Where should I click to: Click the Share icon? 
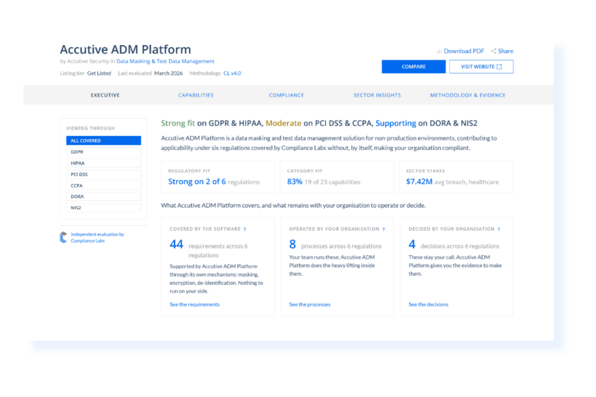pyautogui.click(x=494, y=51)
